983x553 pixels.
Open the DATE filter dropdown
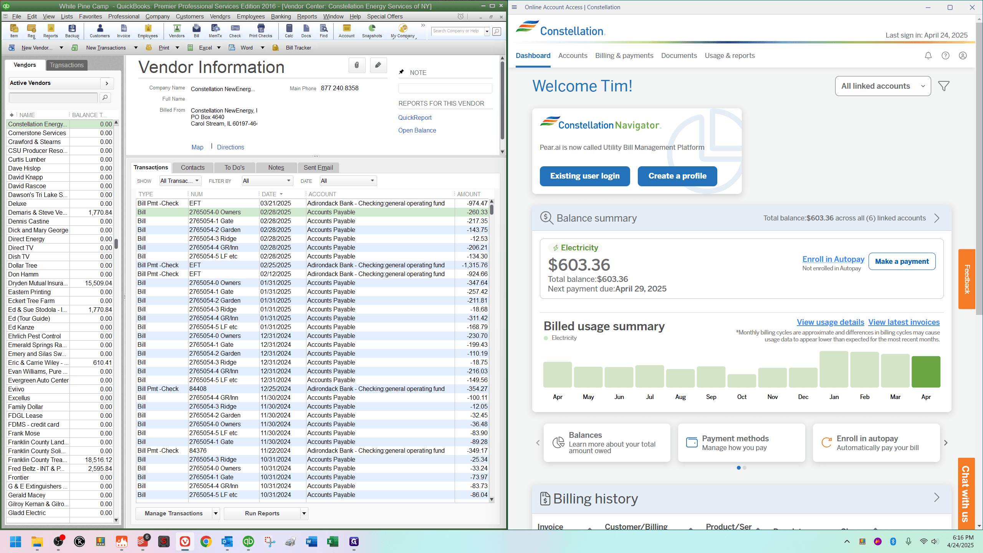tap(348, 181)
